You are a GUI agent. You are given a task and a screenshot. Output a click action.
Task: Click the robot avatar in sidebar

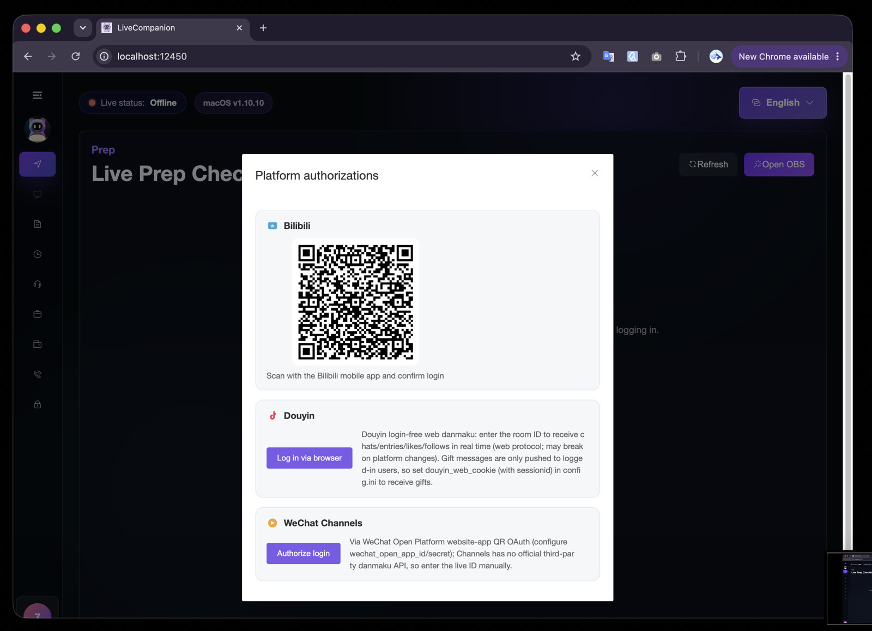click(x=37, y=130)
